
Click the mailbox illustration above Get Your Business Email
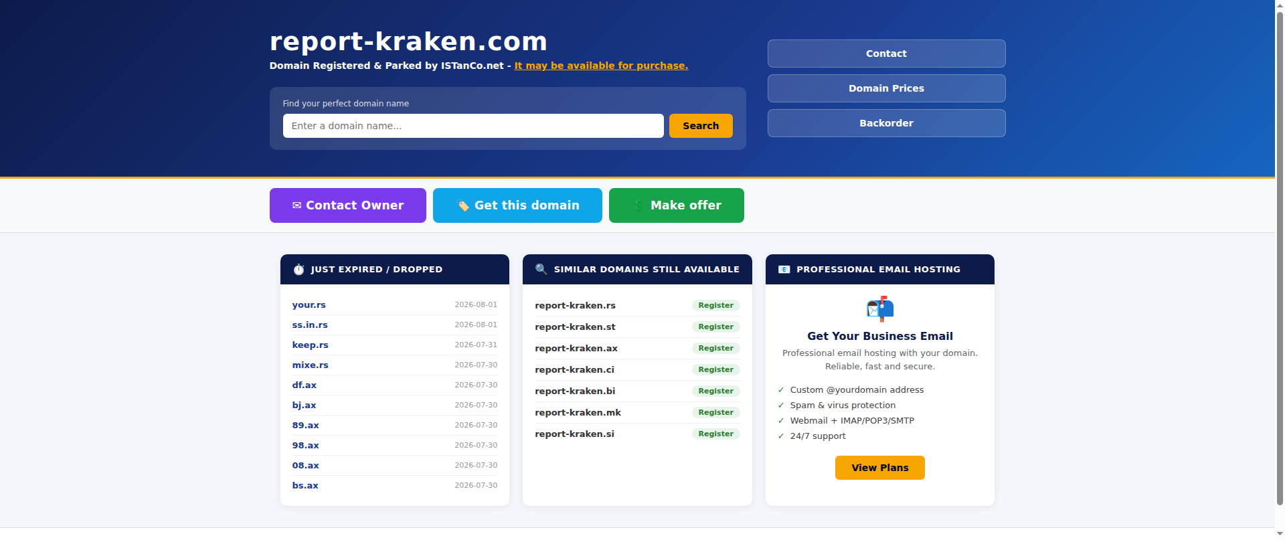880,309
